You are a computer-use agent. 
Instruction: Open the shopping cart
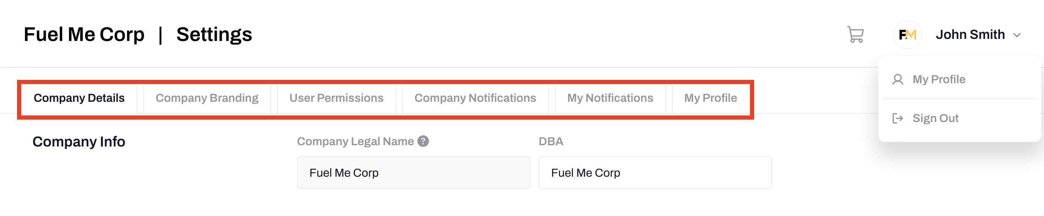click(855, 35)
